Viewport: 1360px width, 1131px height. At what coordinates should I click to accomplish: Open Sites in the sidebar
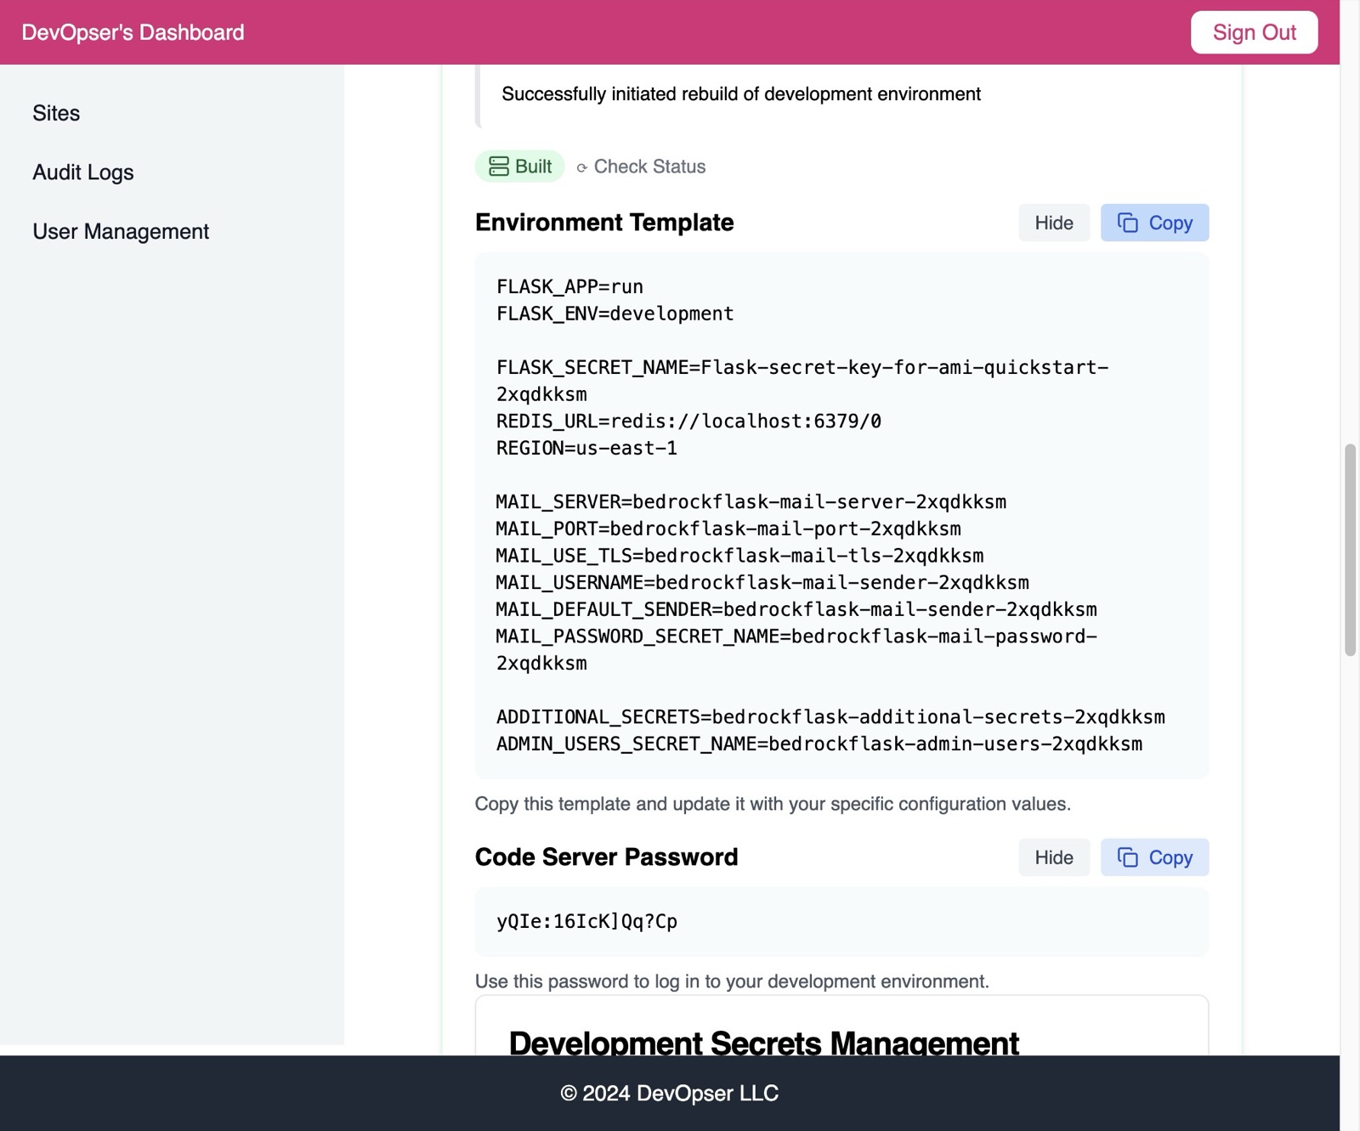[56, 113]
